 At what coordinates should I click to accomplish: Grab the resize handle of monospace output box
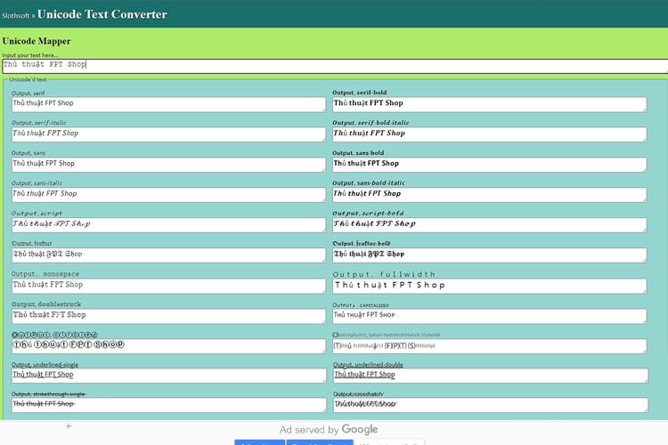(323, 291)
